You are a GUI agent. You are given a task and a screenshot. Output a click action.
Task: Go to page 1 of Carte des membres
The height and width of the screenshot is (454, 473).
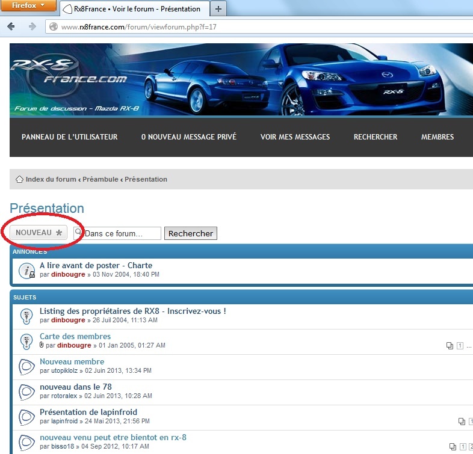(x=460, y=346)
